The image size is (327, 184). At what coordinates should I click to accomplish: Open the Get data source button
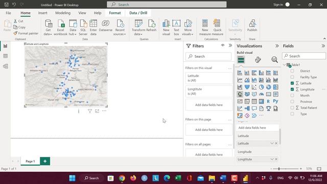(48, 28)
